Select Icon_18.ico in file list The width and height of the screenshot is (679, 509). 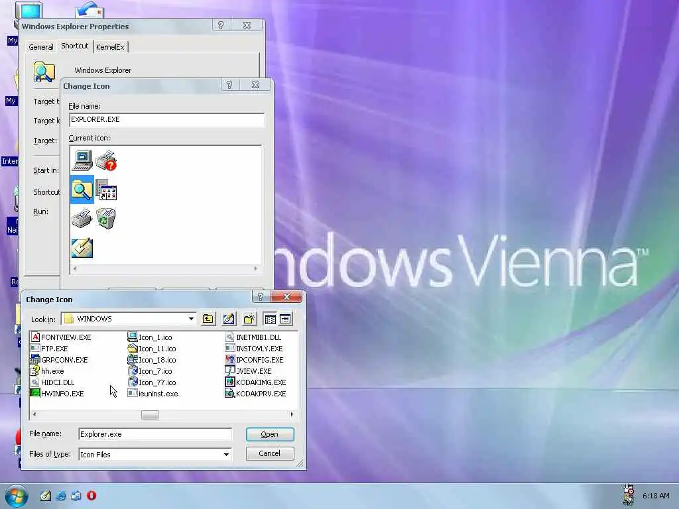coord(152,360)
